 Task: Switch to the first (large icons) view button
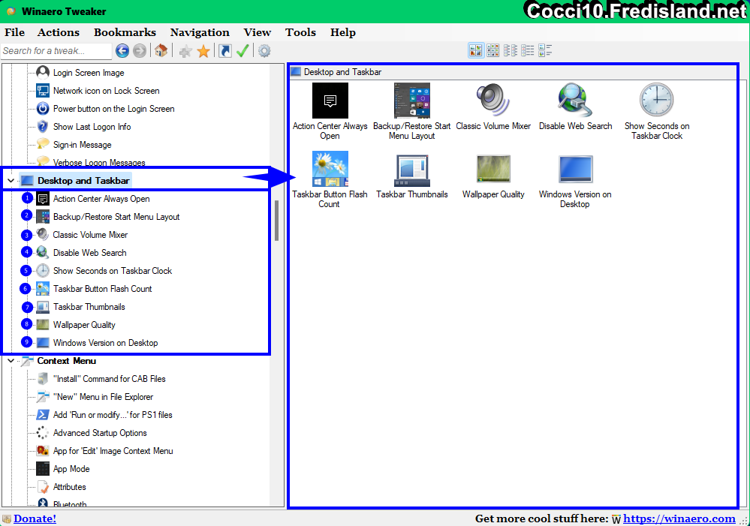[476, 50]
